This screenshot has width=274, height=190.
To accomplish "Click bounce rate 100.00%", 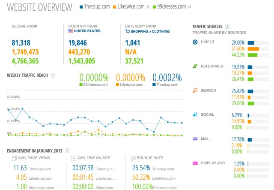I will pyautogui.click(x=143, y=187).
